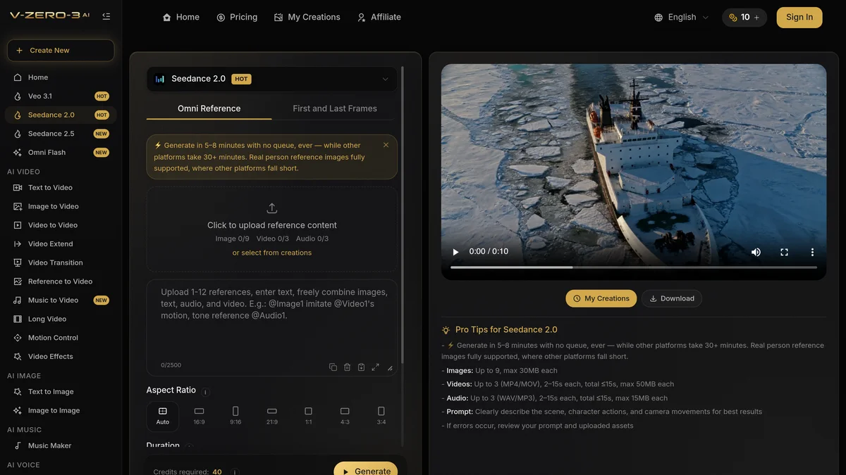Open Veo 3.1 in the sidebar

pyautogui.click(x=61, y=96)
